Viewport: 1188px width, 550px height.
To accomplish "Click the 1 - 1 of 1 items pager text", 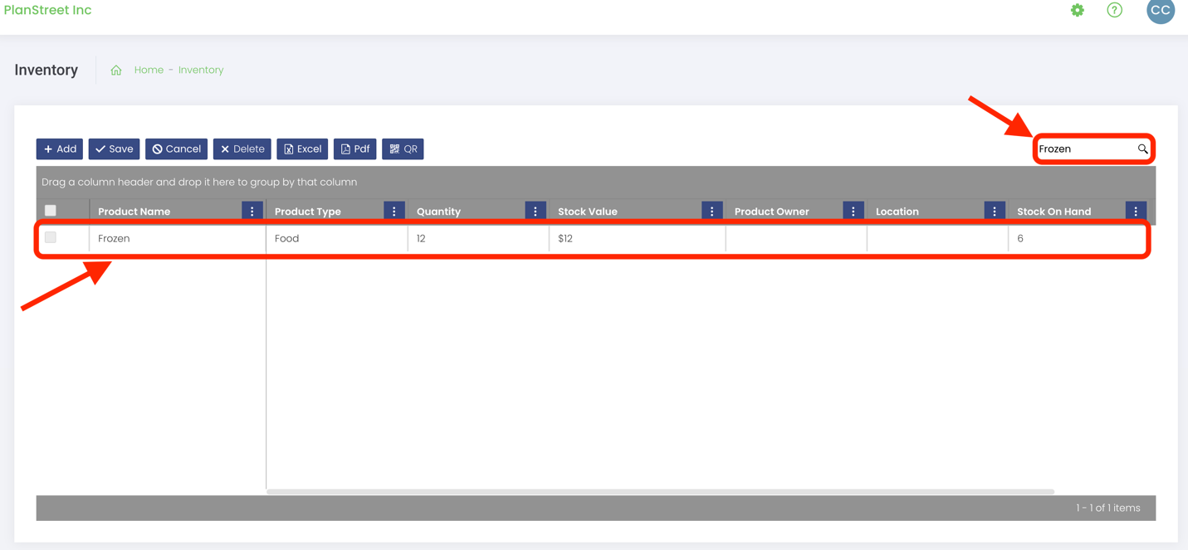I will (x=1107, y=508).
